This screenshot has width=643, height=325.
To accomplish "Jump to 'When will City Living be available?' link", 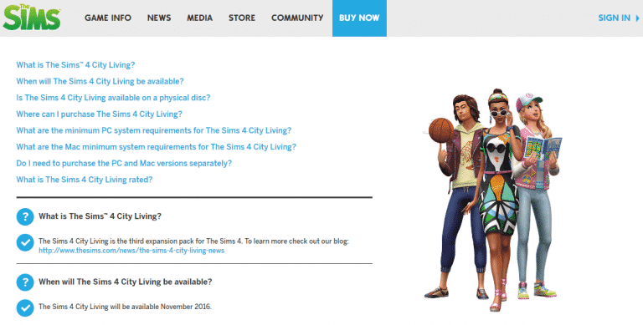I will [x=100, y=81].
